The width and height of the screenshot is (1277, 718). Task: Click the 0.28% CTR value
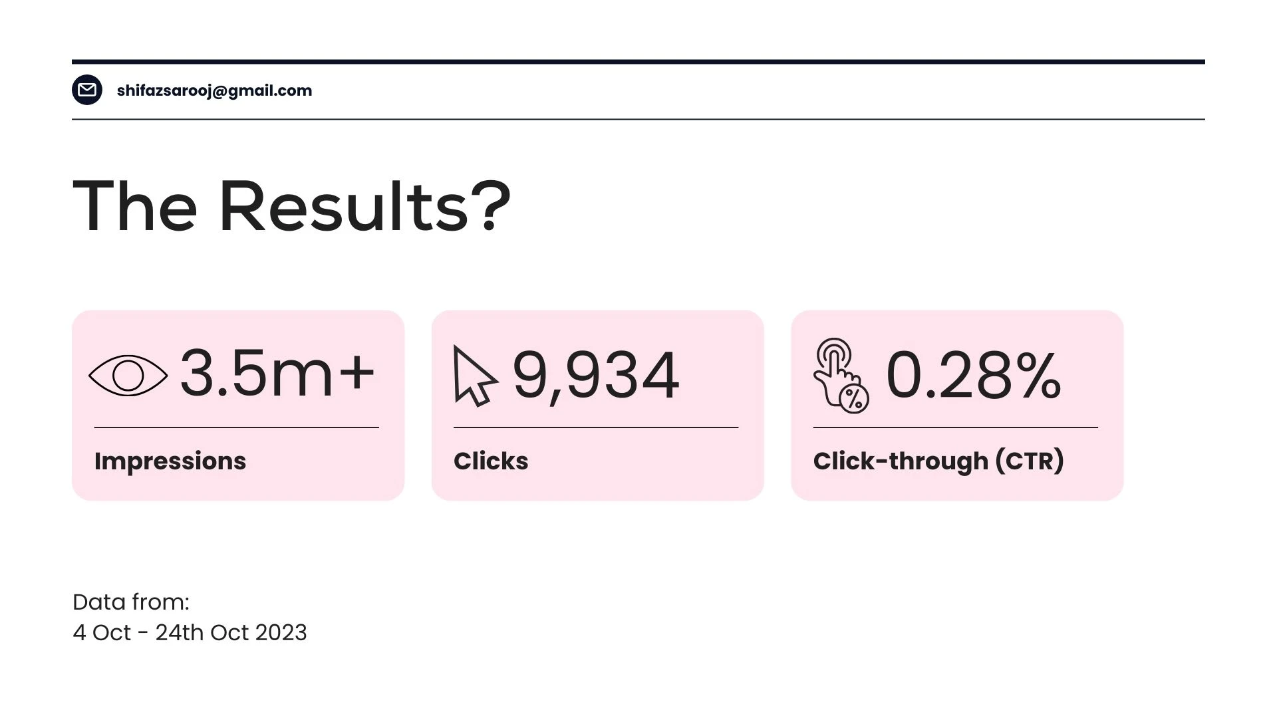(973, 376)
